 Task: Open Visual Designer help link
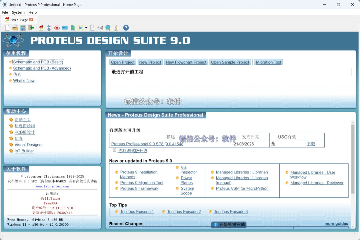click(x=28, y=145)
